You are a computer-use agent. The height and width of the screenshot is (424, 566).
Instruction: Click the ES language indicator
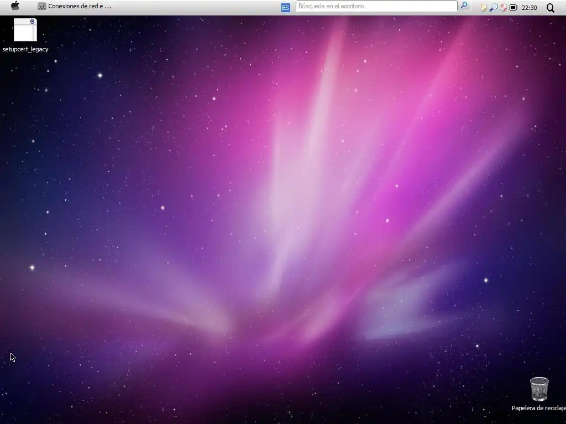(x=286, y=8)
